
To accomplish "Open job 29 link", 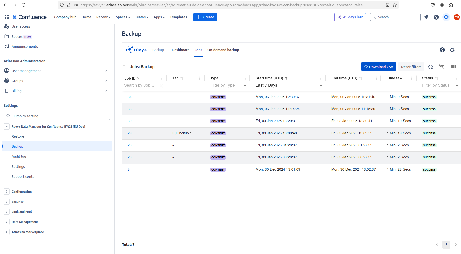I will pyautogui.click(x=130, y=133).
